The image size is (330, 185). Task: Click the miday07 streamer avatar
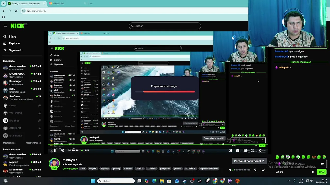(54, 163)
